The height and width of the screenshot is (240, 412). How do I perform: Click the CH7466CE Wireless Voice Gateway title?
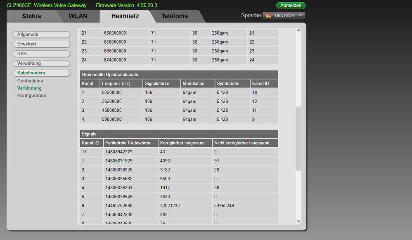tap(47, 5)
